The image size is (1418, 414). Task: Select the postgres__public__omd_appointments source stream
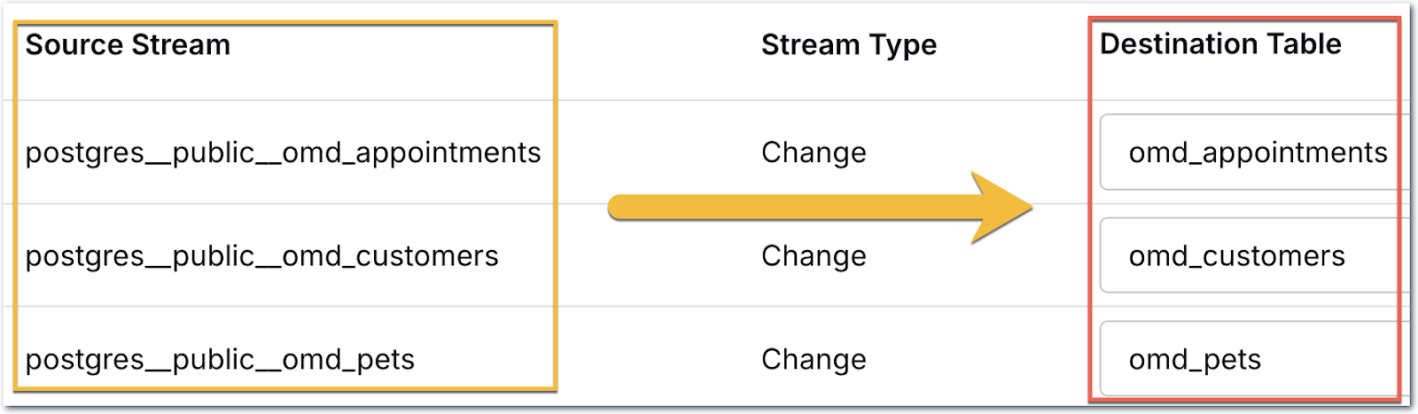pyautogui.click(x=283, y=152)
